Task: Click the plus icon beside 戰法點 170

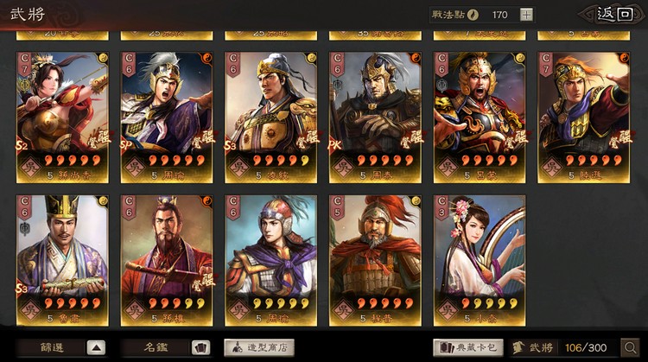Action: click(526, 15)
